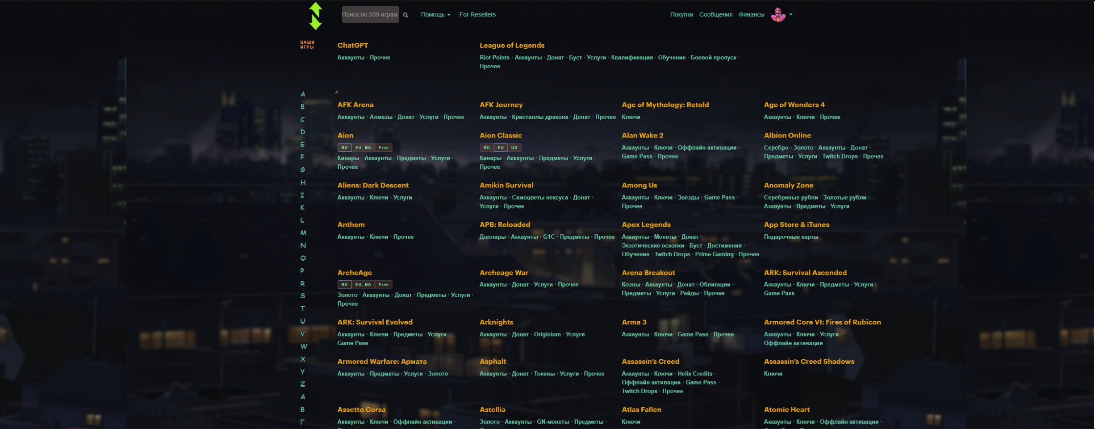This screenshot has width=1095, height=429.
Task: Jump to letter D in alphabet index
Action: [x=303, y=132]
